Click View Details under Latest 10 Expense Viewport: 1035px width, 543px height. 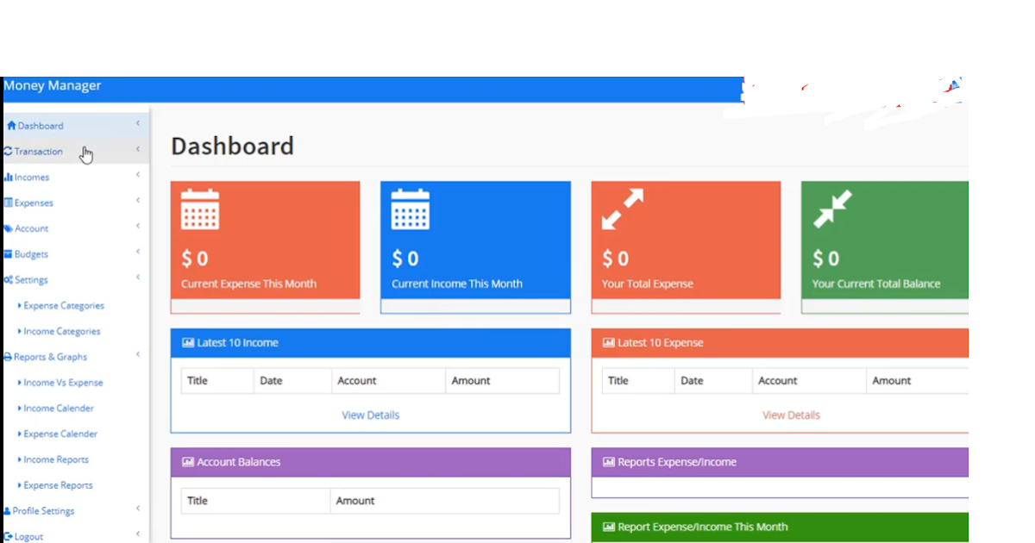pos(790,415)
